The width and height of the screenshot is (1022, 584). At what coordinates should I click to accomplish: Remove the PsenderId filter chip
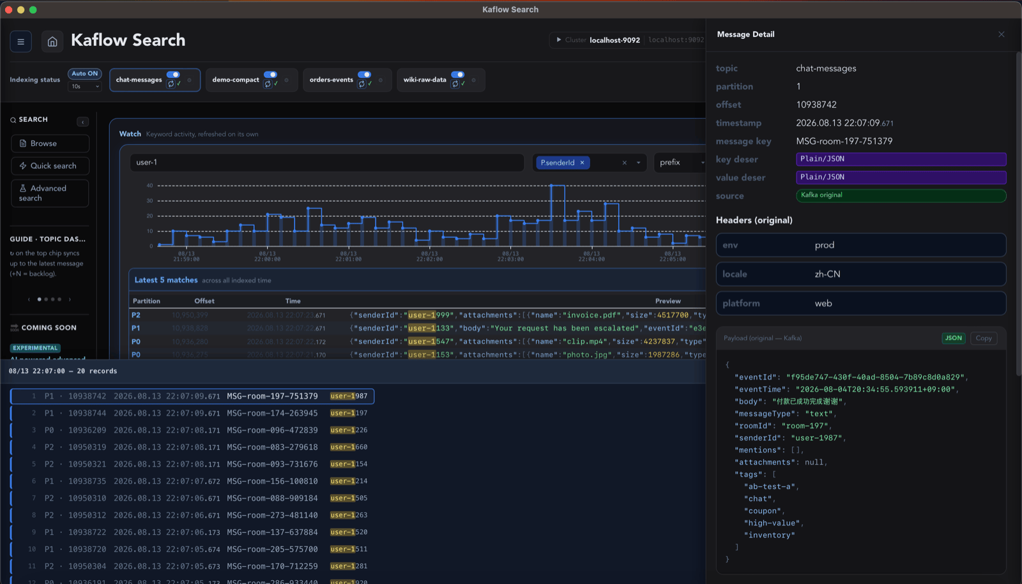582,163
